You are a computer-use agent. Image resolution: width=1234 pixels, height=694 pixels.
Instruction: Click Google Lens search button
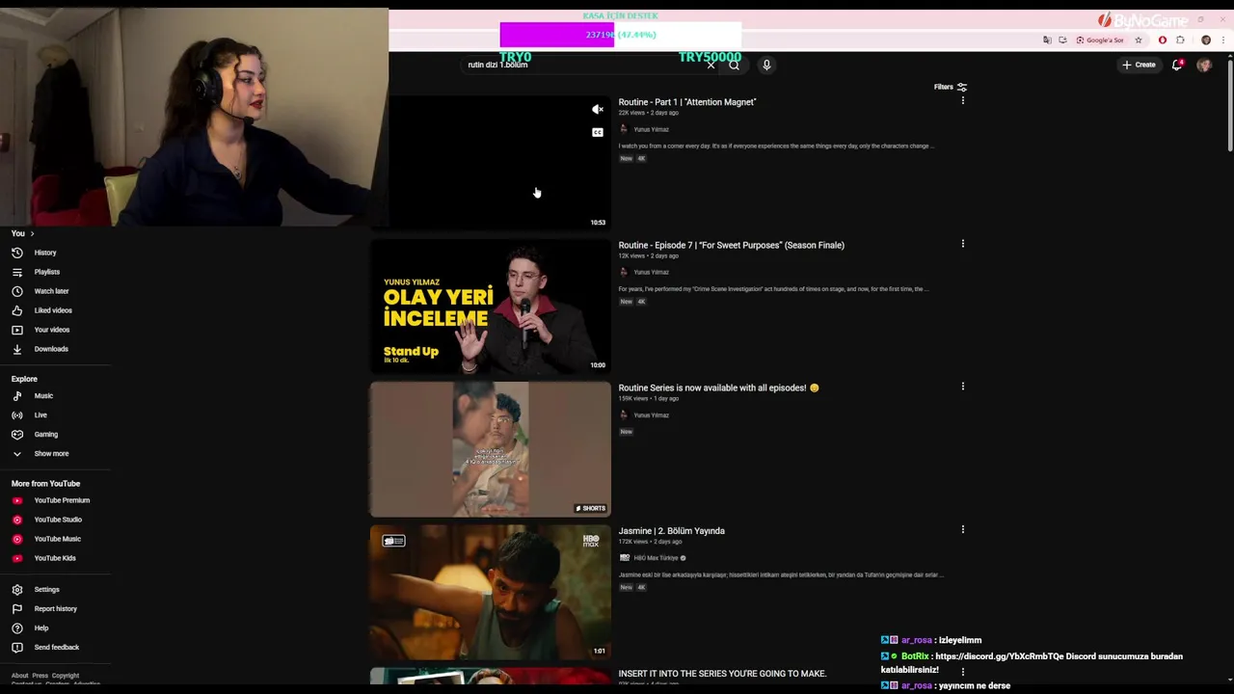pos(1100,40)
